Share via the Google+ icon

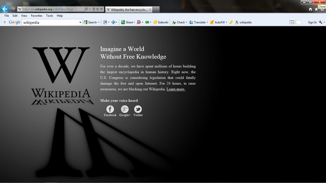(125, 109)
